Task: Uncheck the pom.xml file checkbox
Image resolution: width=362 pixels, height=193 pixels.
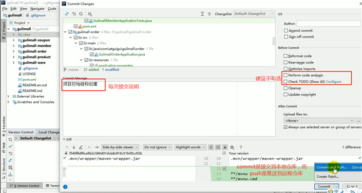Action: 76,26
